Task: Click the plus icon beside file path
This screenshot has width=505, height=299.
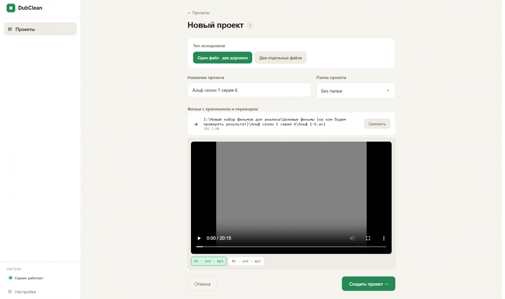Action: coord(196,124)
